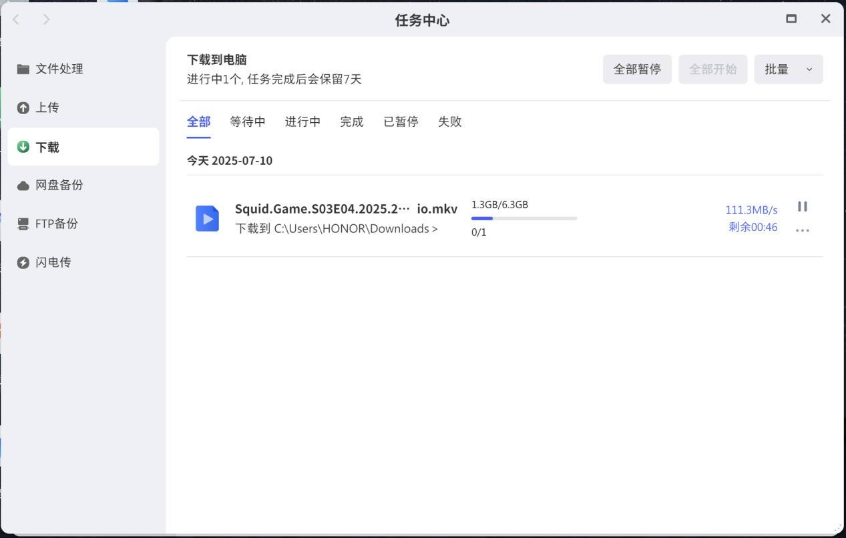Click the 0/1 count text
This screenshot has height=538, width=846.
click(x=479, y=232)
